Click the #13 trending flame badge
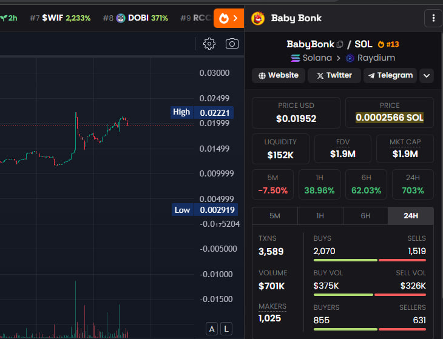The height and width of the screenshot is (339, 443). click(388, 44)
